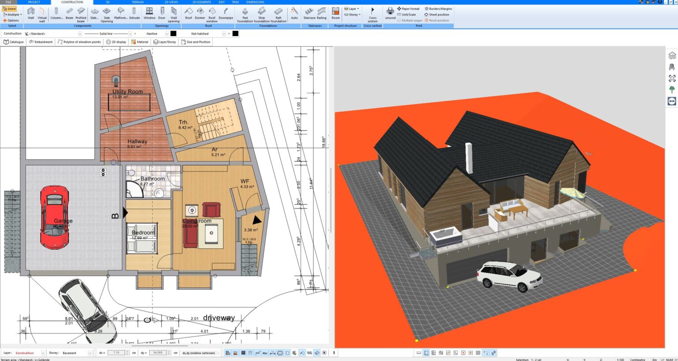This screenshot has width=678, height=361.
Task: Open the Storey selector at the bottom
Action: [90, 353]
